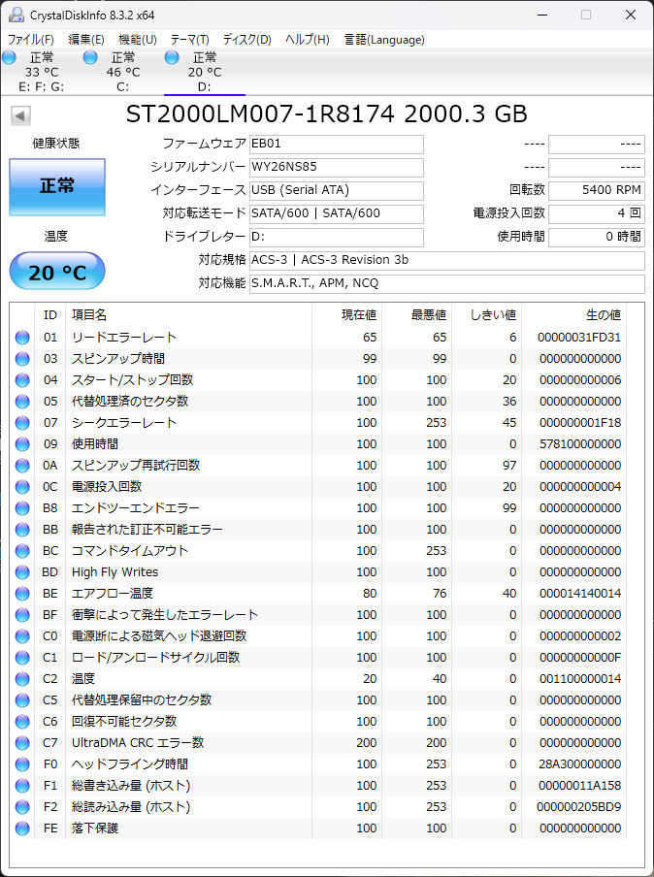Open the ヘルプ(H) menu
Image resolution: width=654 pixels, height=877 pixels.
[x=307, y=40]
